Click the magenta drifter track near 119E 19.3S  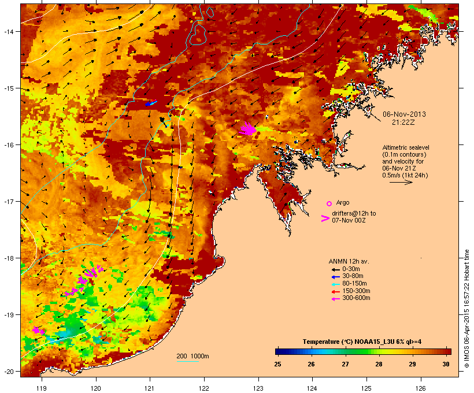[38, 331]
